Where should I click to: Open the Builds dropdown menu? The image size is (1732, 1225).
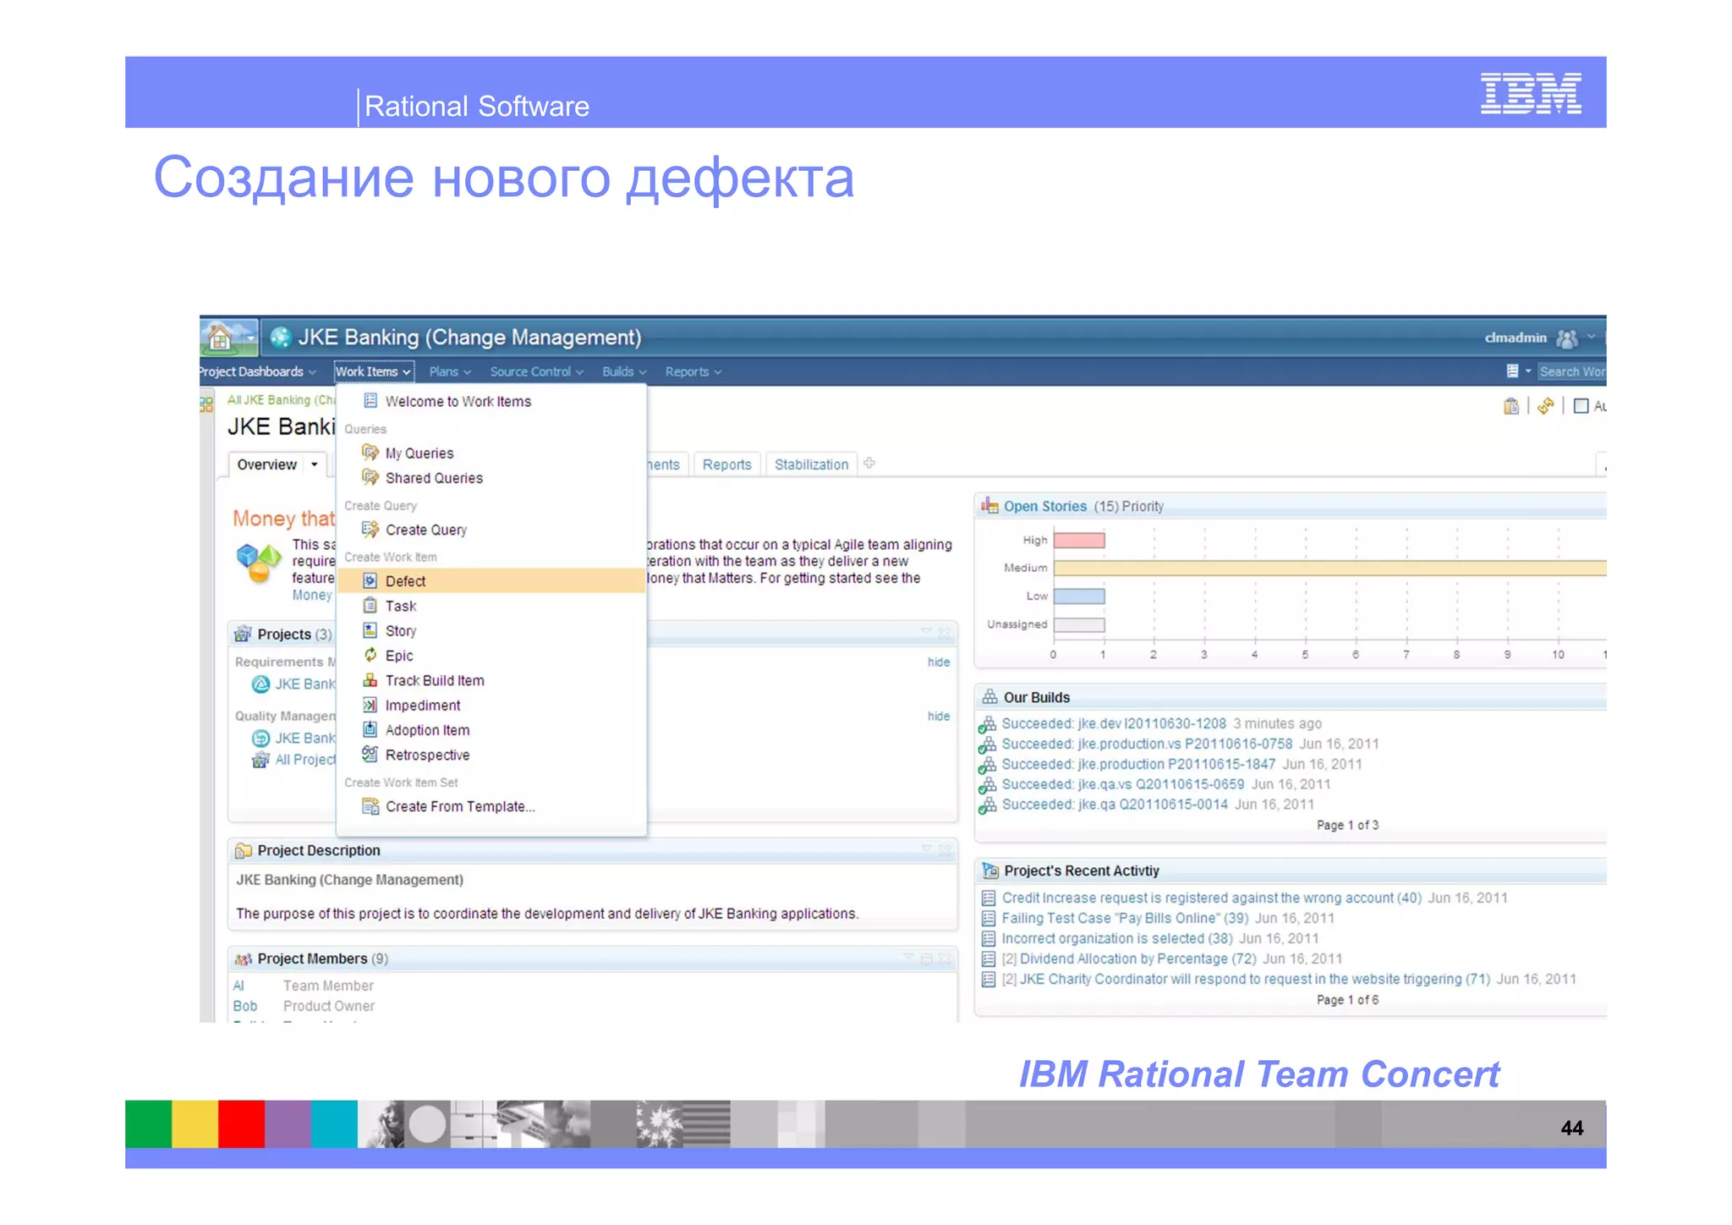tap(624, 371)
